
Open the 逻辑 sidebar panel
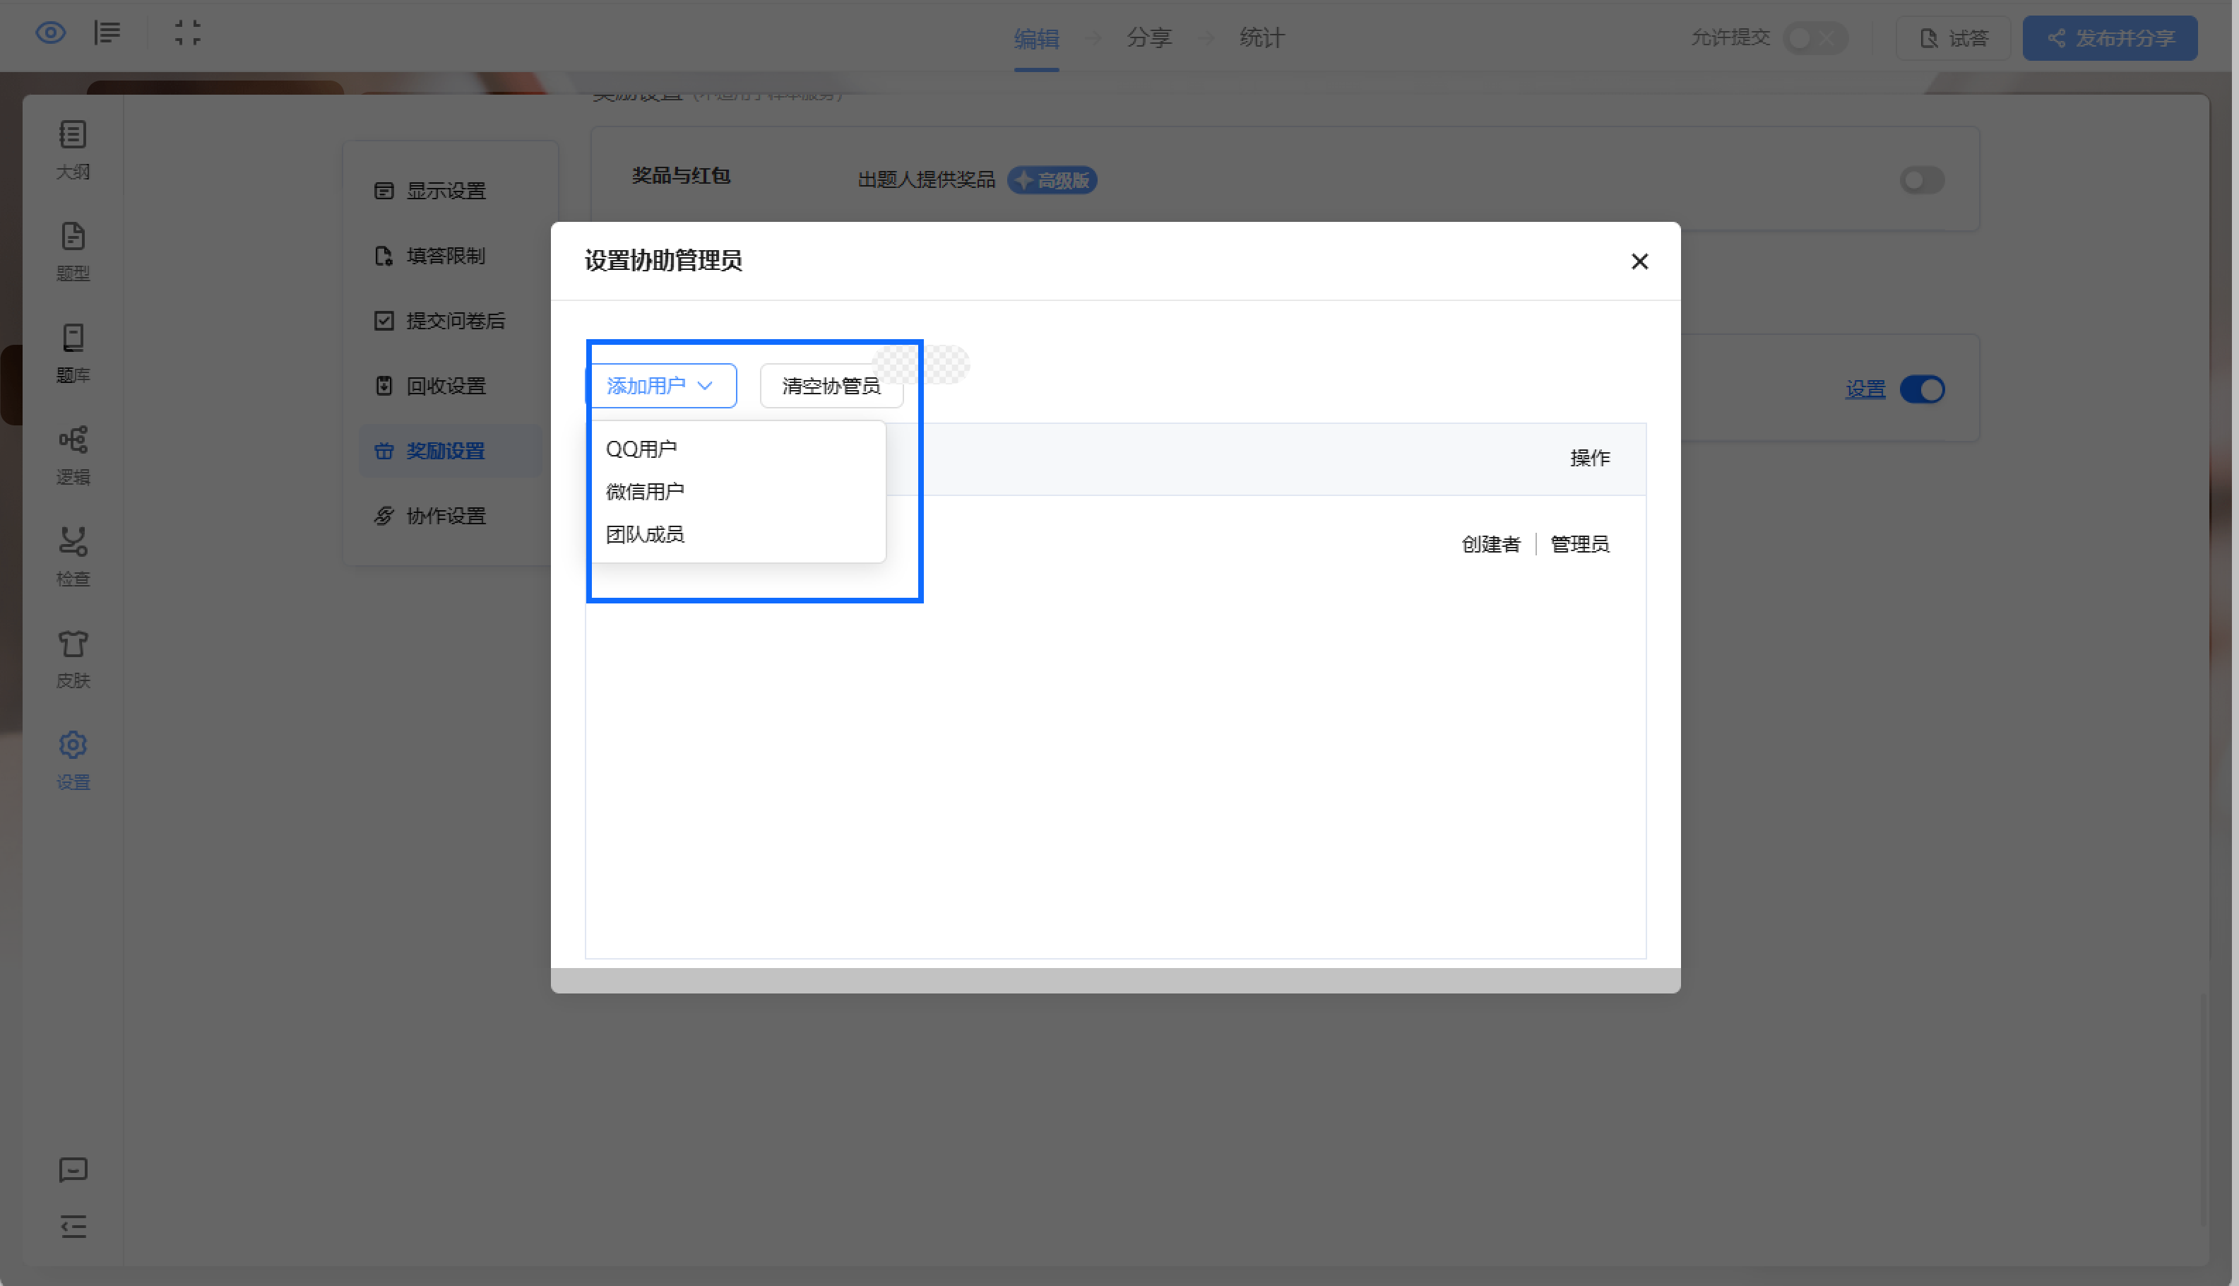pos(73,455)
